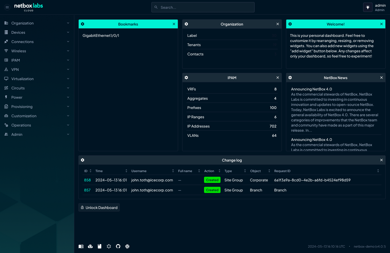390x253 pixels.
Task: Sort change log by Username column
Action: coord(153,171)
